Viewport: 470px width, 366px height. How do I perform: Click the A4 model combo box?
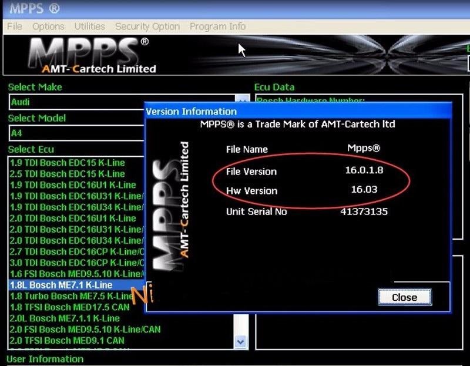point(76,133)
